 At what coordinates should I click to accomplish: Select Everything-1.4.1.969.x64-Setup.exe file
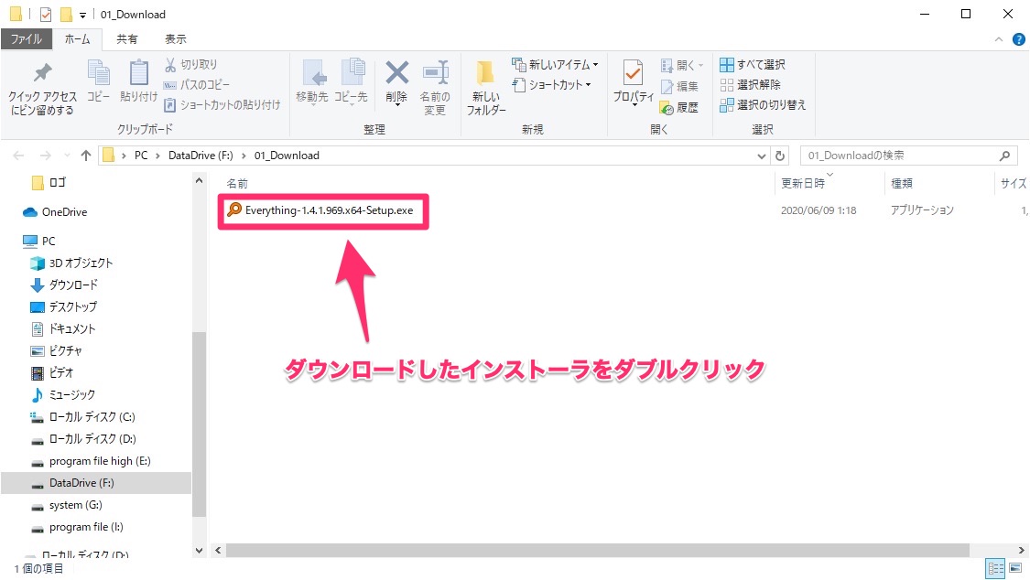coord(328,209)
